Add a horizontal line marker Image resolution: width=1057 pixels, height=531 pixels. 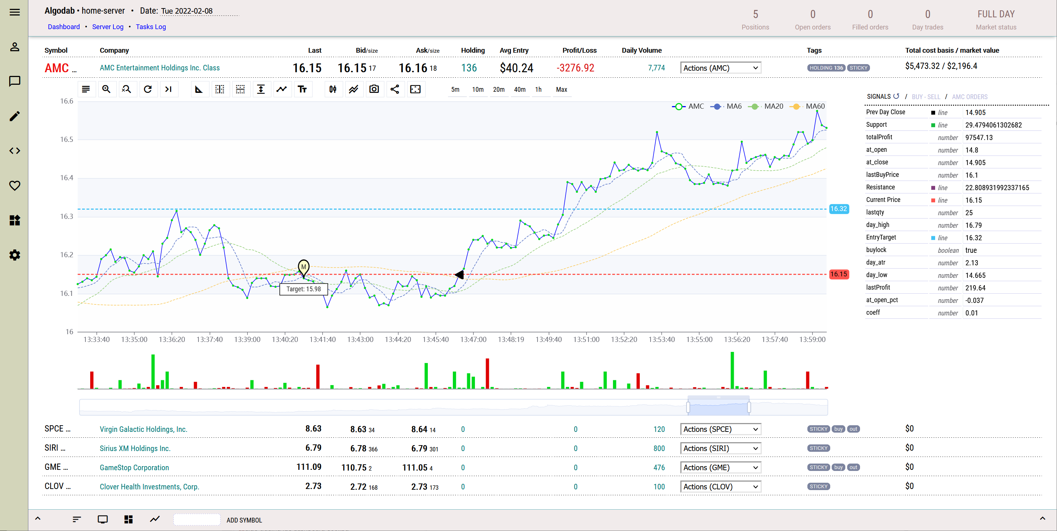tap(240, 89)
